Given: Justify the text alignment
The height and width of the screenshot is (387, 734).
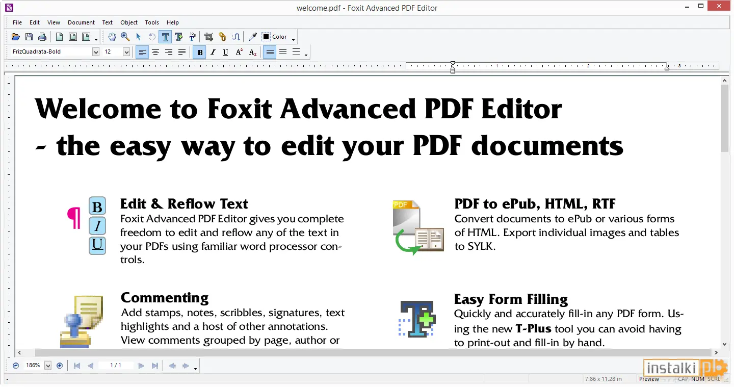Looking at the screenshot, I should tap(182, 52).
